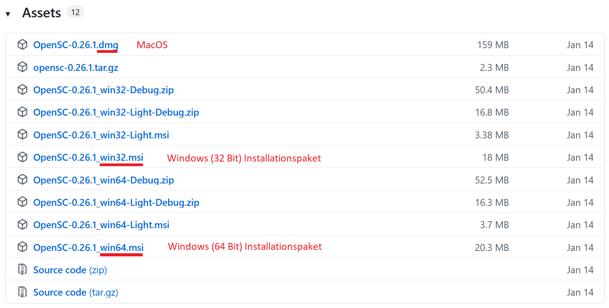The height and width of the screenshot is (308, 609).
Task: Collapse the Assets section triangle
Action: pos(8,14)
